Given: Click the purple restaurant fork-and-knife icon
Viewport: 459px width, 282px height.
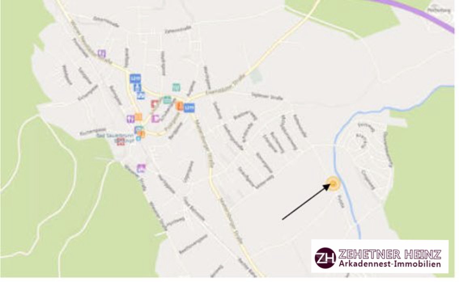Looking at the screenshot, I should coord(131,118).
